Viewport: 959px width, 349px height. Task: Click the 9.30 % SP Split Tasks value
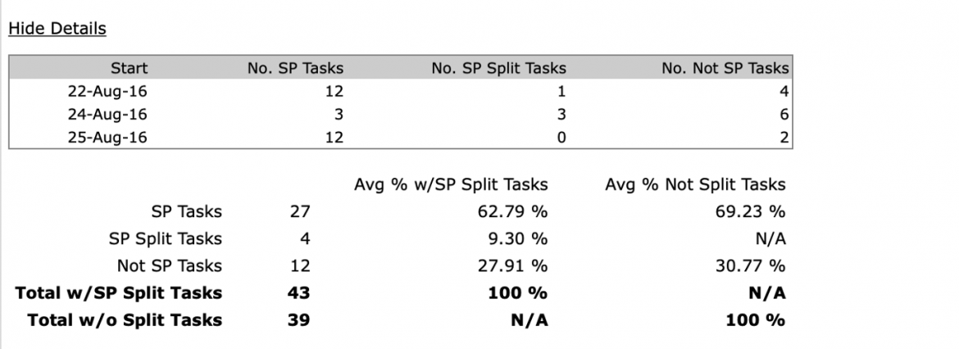[517, 238]
